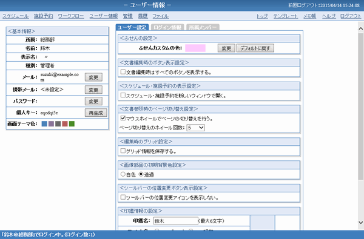
Task: Uncheck マウスホイールでページの切り替えを行う checkbox
Action: pos(123,118)
